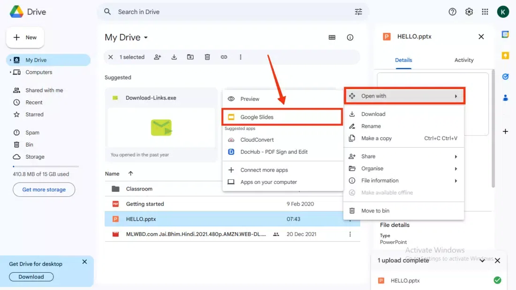Viewport: 516px width, 290px height.
Task: Click the Download toolbar icon
Action: pyautogui.click(x=174, y=57)
